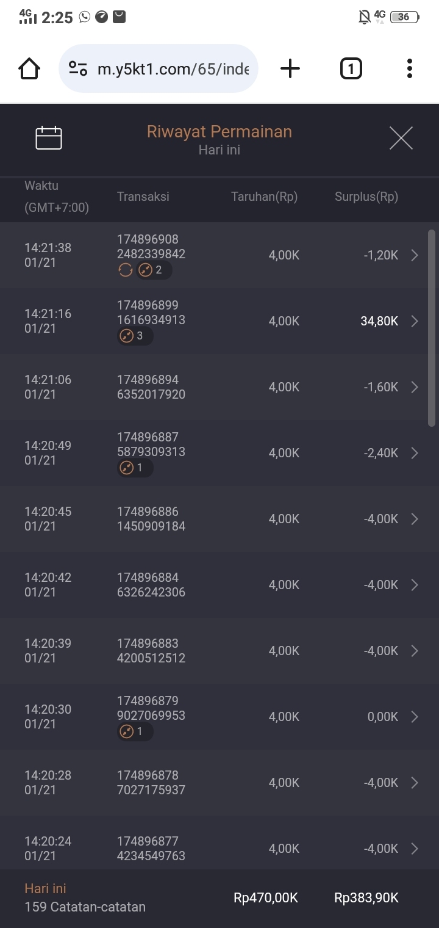Viewport: 439px width, 928px height.
Task: Open the calendar date picker icon
Action: [x=49, y=138]
